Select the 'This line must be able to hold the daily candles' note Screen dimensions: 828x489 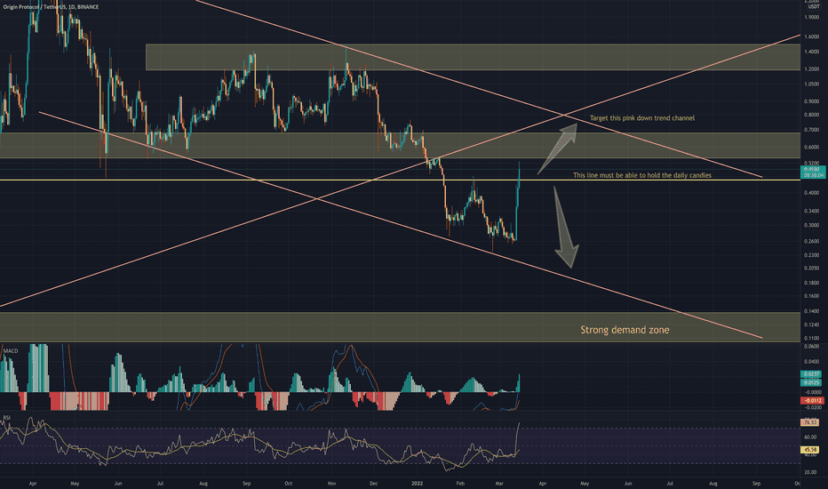642,175
